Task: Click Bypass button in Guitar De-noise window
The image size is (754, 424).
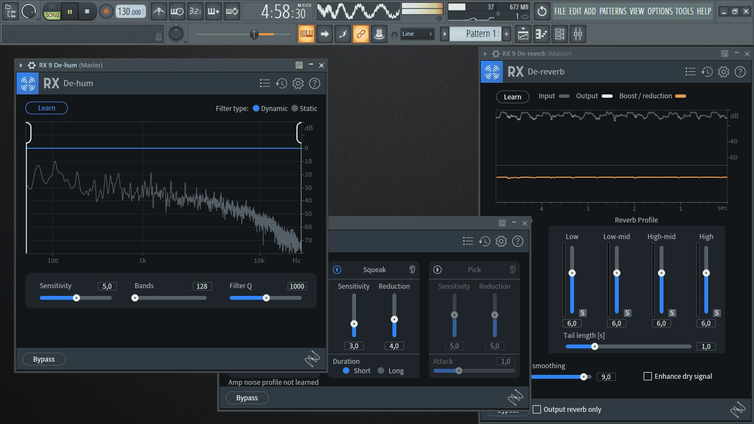Action: [247, 397]
